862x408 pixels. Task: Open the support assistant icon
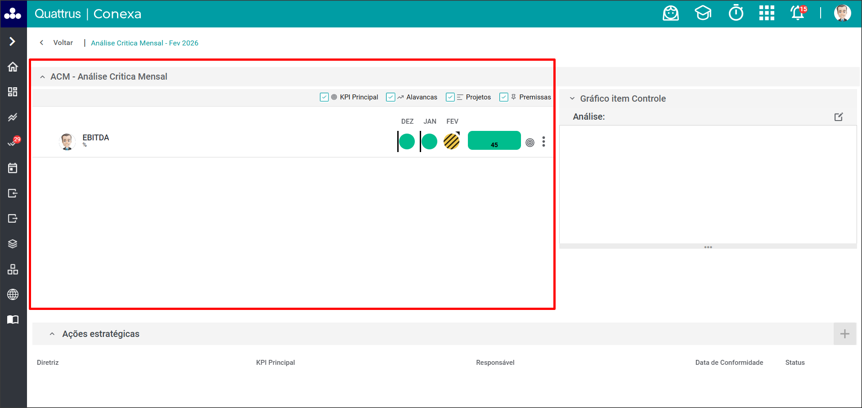coord(670,13)
